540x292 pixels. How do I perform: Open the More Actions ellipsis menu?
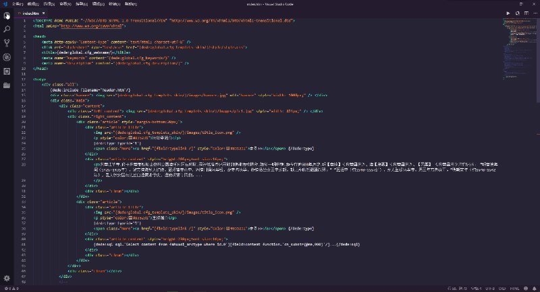[x=535, y=13]
